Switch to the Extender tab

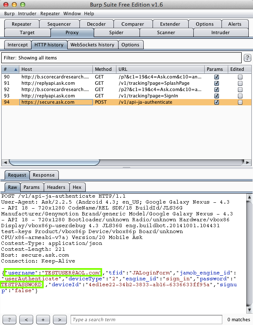[x=170, y=24]
